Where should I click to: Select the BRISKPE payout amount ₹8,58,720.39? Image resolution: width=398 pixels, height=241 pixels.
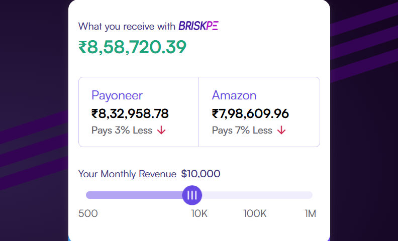pyautogui.click(x=133, y=47)
